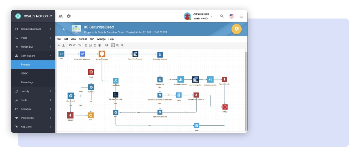Click the project flowchart thumbnail in header

76,29
